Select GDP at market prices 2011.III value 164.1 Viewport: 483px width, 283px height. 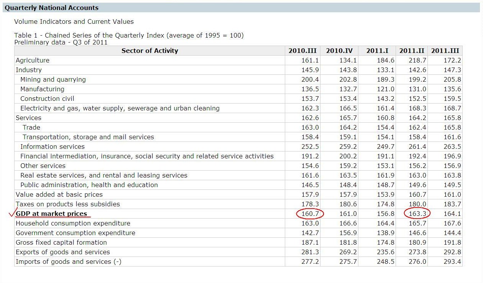coord(452,214)
